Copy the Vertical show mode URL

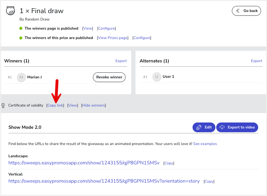[x=209, y=181]
